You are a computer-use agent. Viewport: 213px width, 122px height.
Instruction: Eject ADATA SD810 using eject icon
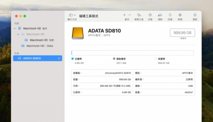coord(59,58)
